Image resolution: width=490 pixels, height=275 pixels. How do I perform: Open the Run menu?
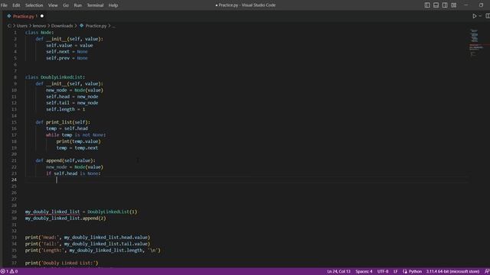[78, 5]
